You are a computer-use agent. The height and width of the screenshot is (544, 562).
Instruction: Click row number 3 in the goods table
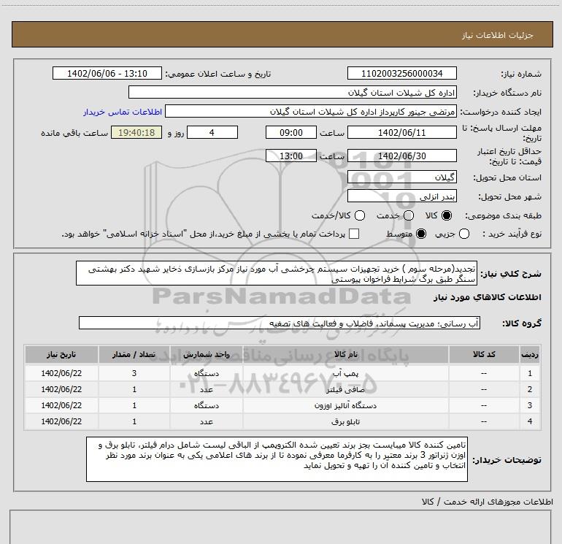530,405
